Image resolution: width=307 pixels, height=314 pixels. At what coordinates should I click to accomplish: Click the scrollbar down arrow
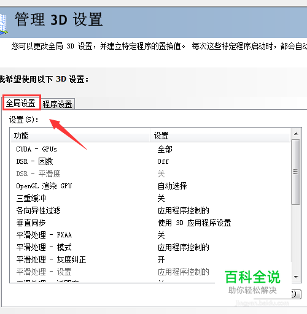(296, 277)
